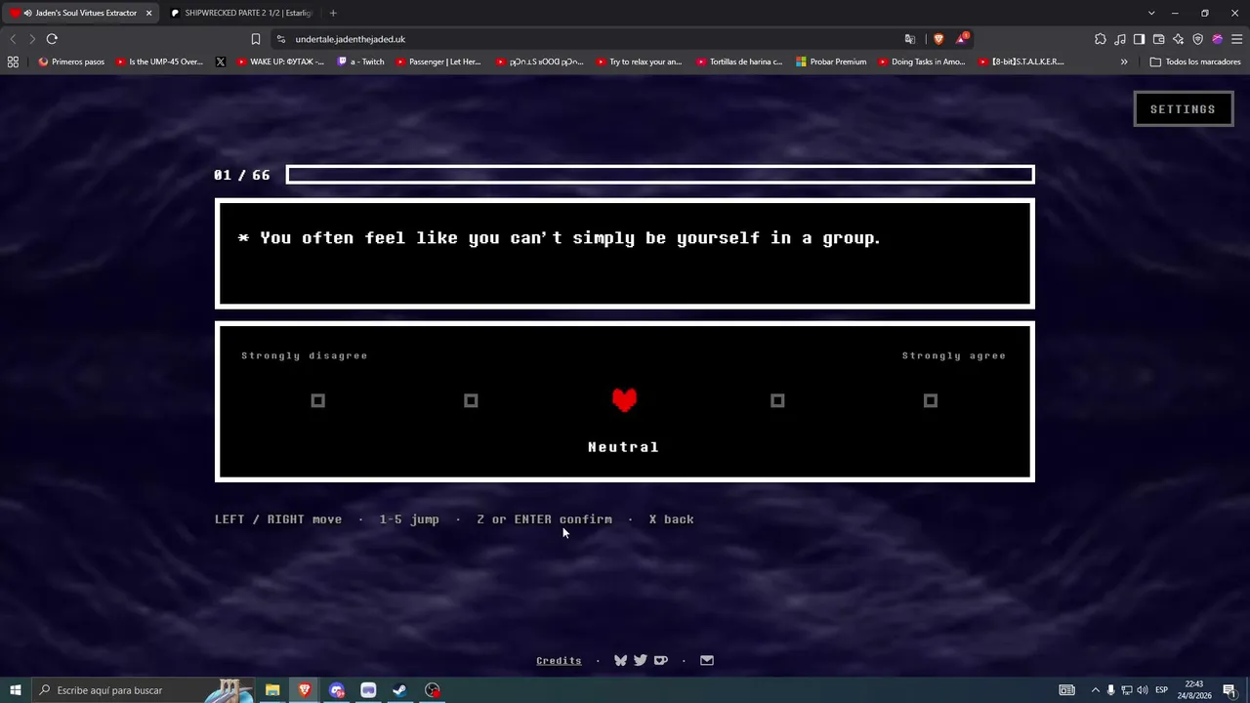Image resolution: width=1250 pixels, height=703 pixels.
Task: Open the Try to relax your an... bookmark
Action: (638, 62)
